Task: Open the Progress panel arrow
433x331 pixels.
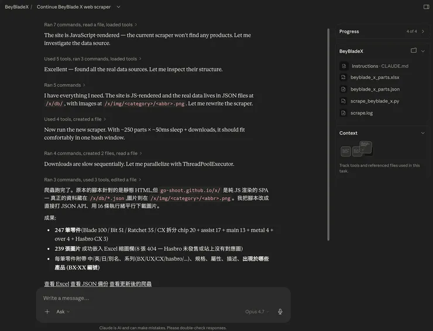Action: coord(423,32)
